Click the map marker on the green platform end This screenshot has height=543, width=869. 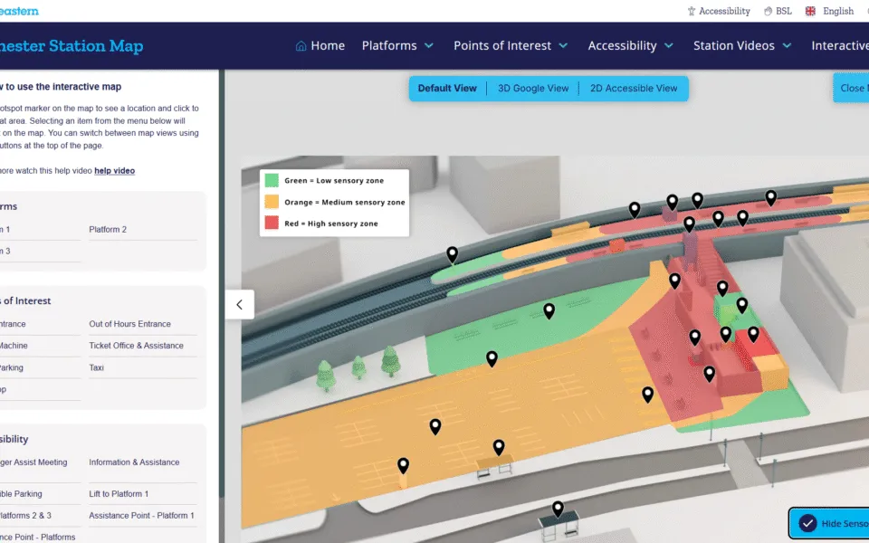[x=453, y=255]
